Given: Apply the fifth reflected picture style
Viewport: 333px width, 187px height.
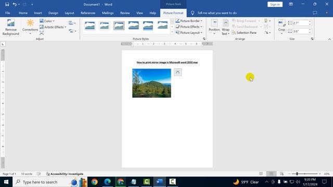Looking at the screenshot, I should click(x=148, y=25).
